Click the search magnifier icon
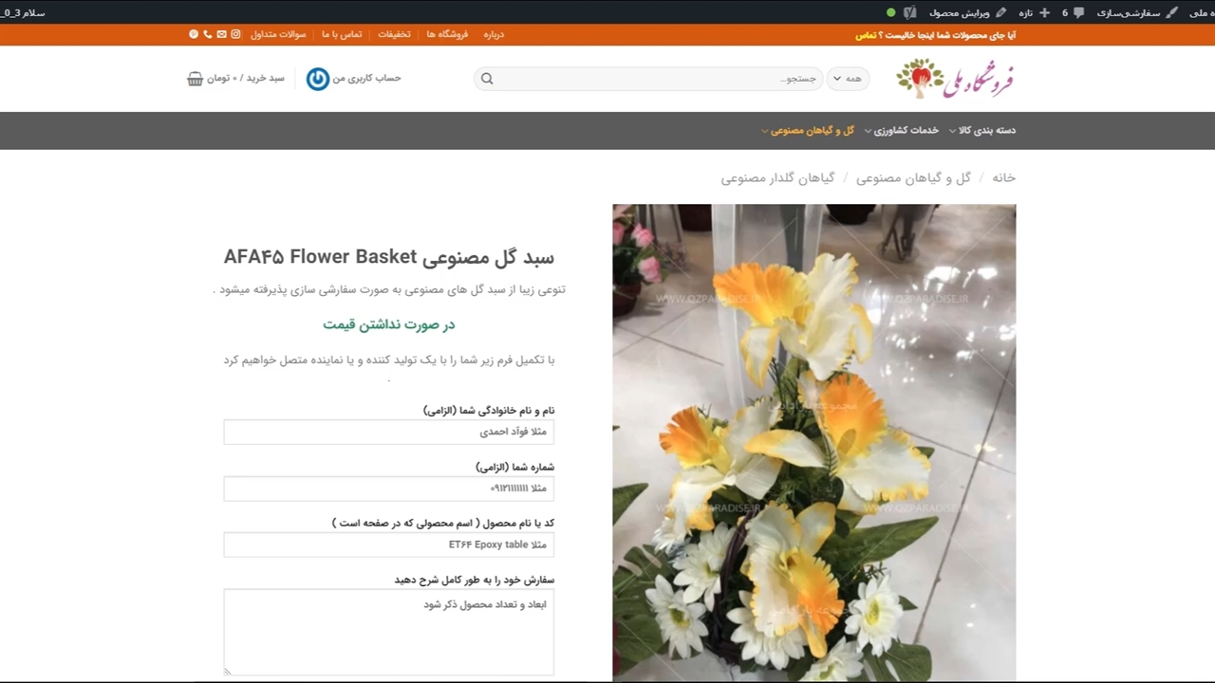The height and width of the screenshot is (683, 1215). coord(487,79)
